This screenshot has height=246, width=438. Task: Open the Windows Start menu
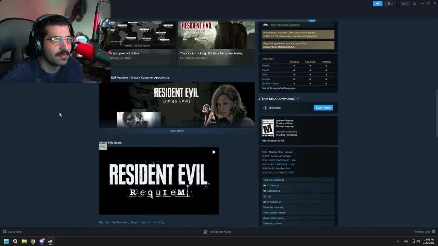pos(6,241)
